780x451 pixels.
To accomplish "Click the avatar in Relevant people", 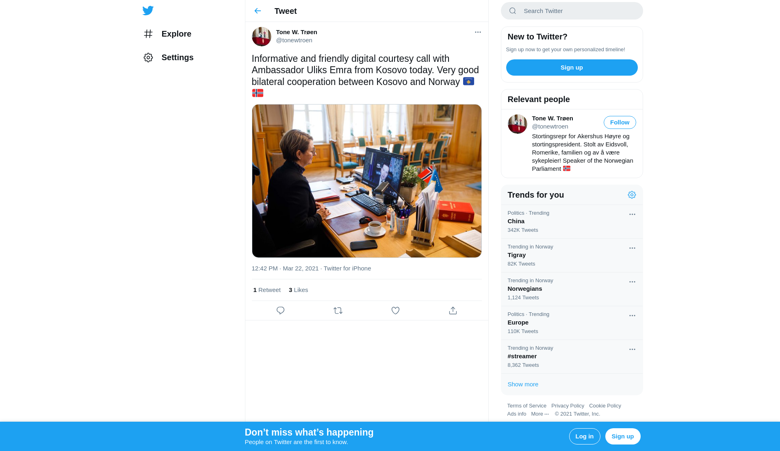I will [x=518, y=124].
